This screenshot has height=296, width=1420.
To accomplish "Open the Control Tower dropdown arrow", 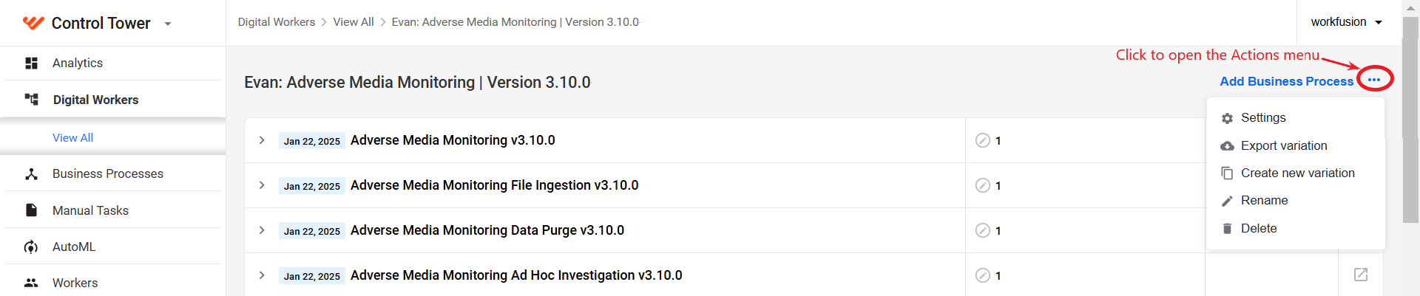I will tap(168, 24).
